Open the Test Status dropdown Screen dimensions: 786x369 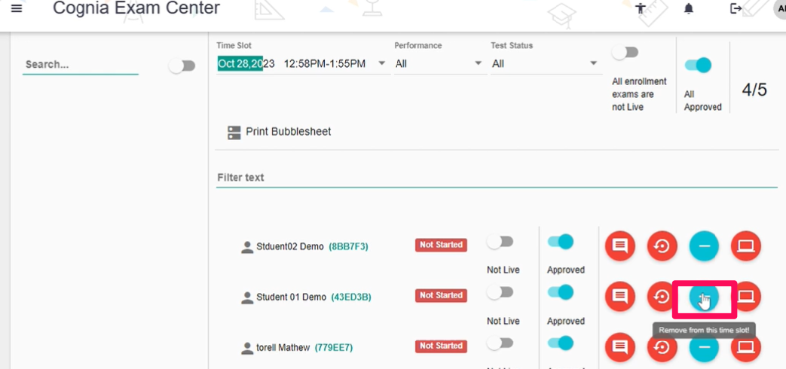pos(546,63)
